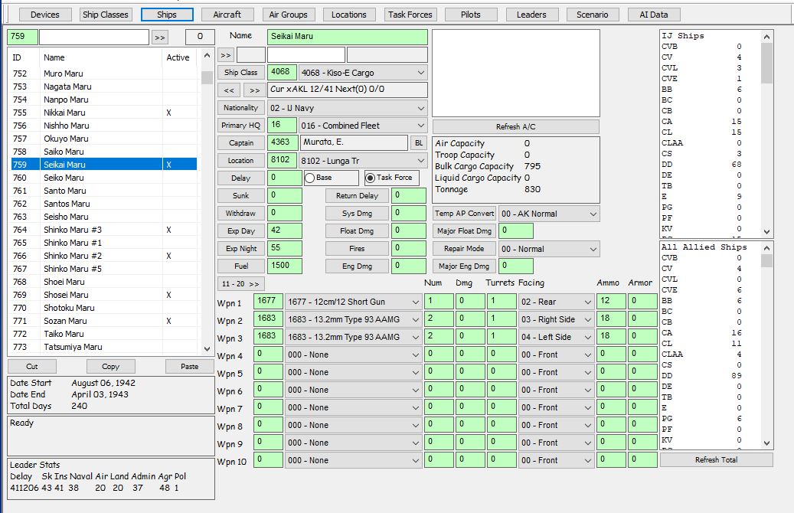
Task: Switch to the Aircraft tab
Action: tap(227, 15)
